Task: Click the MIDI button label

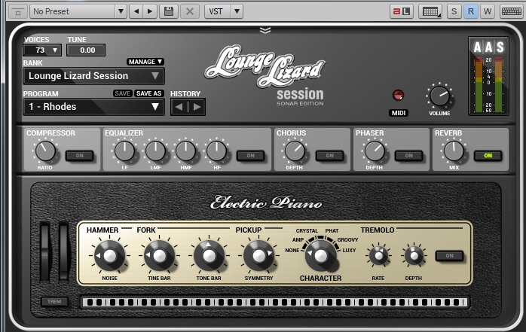Action: click(399, 113)
